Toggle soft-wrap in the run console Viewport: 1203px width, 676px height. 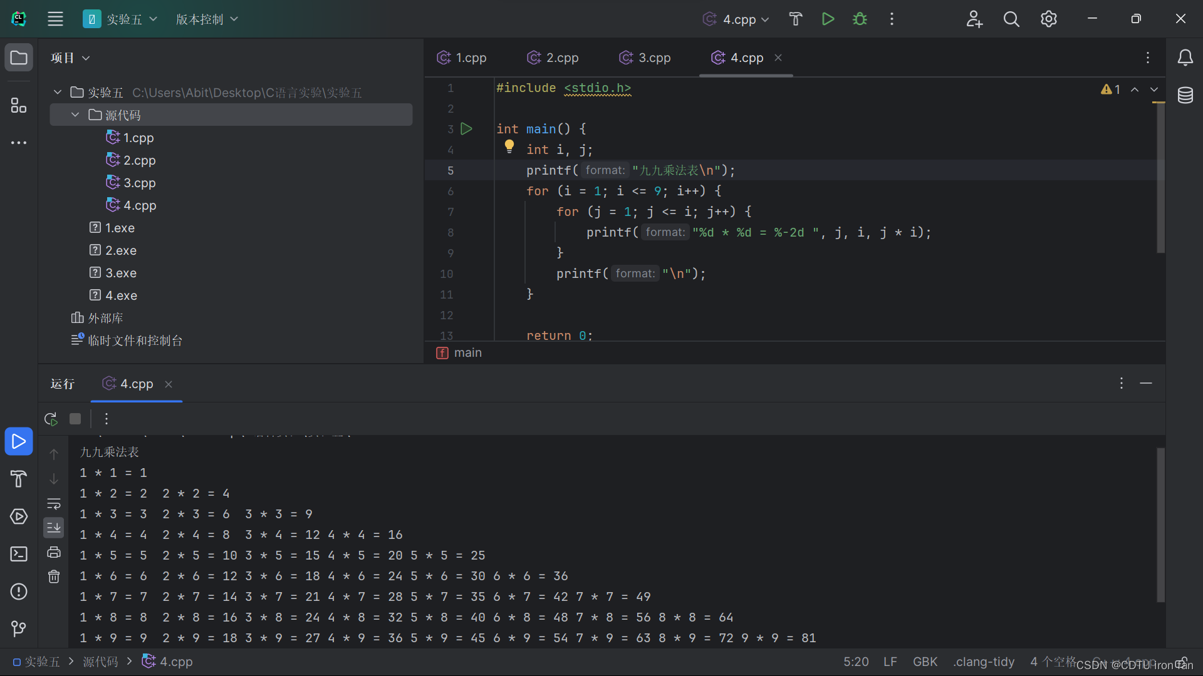[x=54, y=504]
